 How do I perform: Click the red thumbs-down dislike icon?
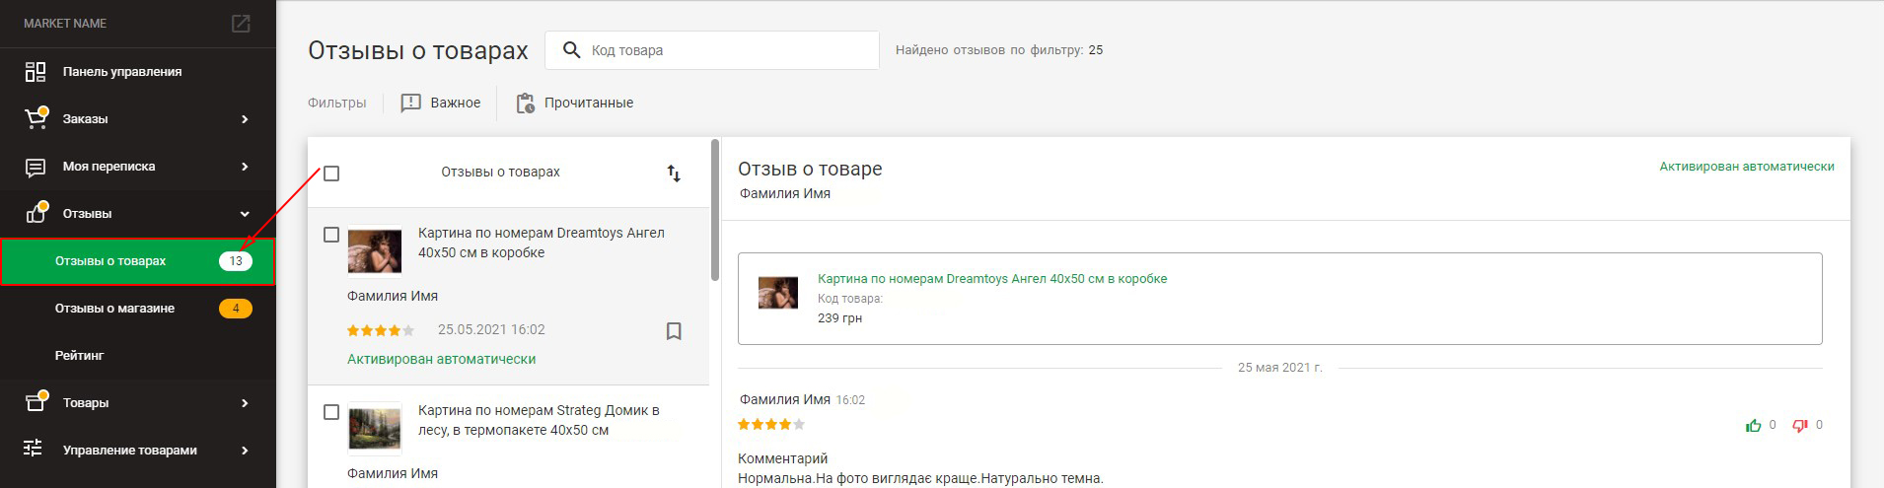(x=1800, y=426)
